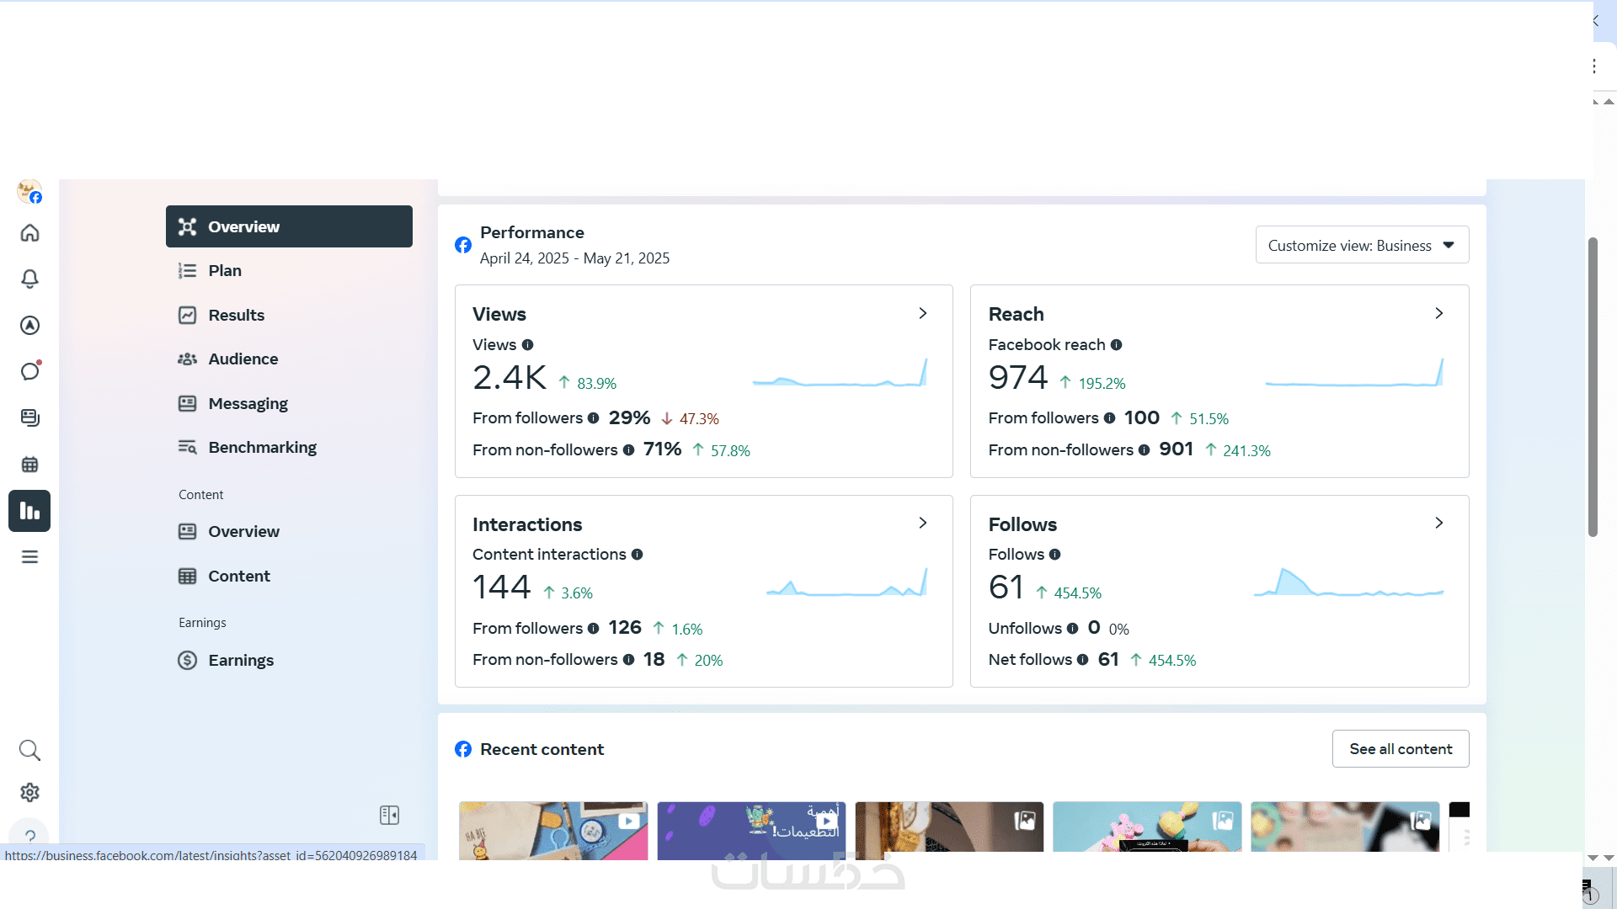The height and width of the screenshot is (909, 1617).
Task: Click the search magnifier icon
Action: [x=29, y=750]
